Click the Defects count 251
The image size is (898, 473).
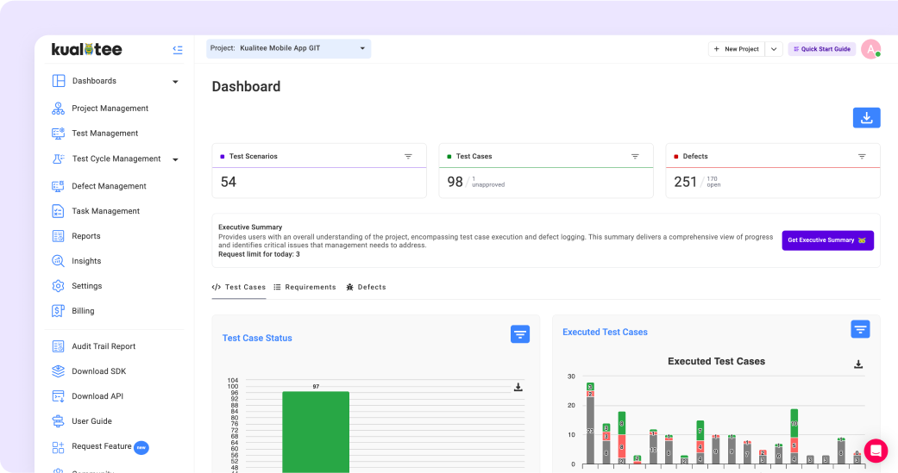(686, 182)
